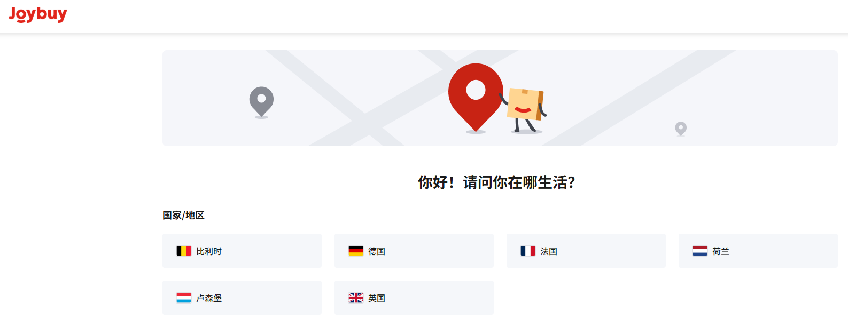Screen dimensions: 848x327
Task: Click the Joybuy logo
Action: click(38, 14)
